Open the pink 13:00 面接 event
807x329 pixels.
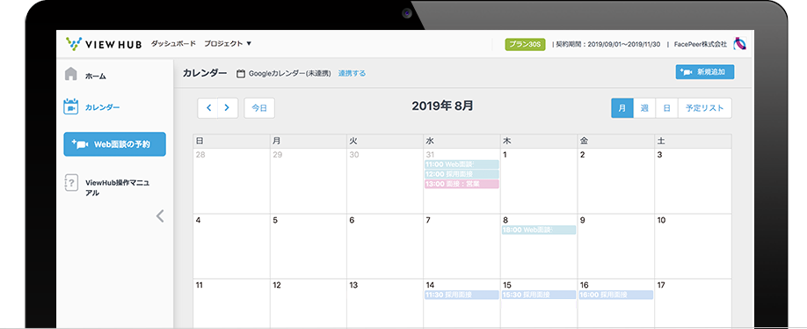462,184
